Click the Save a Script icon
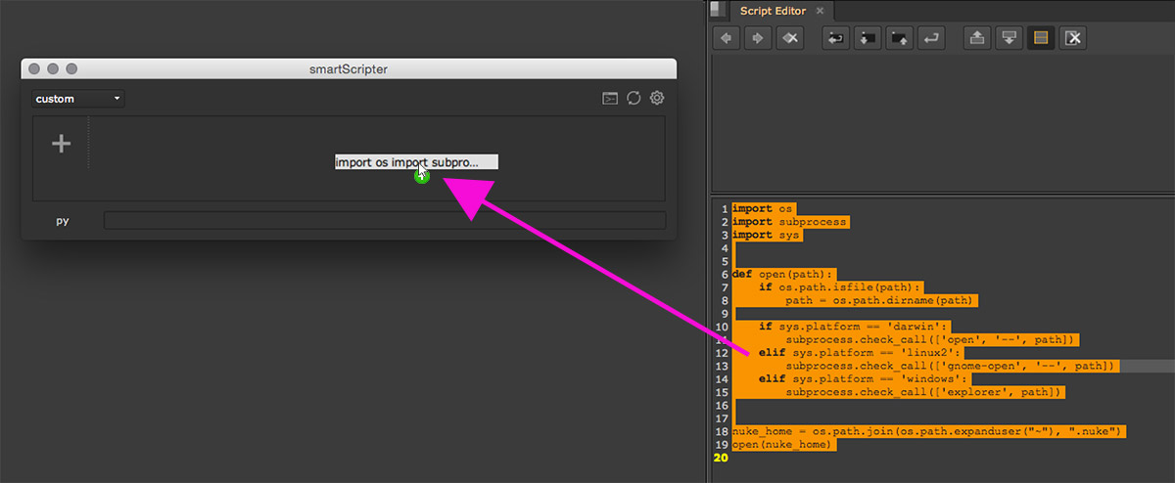This screenshot has height=483, width=1175. (900, 38)
